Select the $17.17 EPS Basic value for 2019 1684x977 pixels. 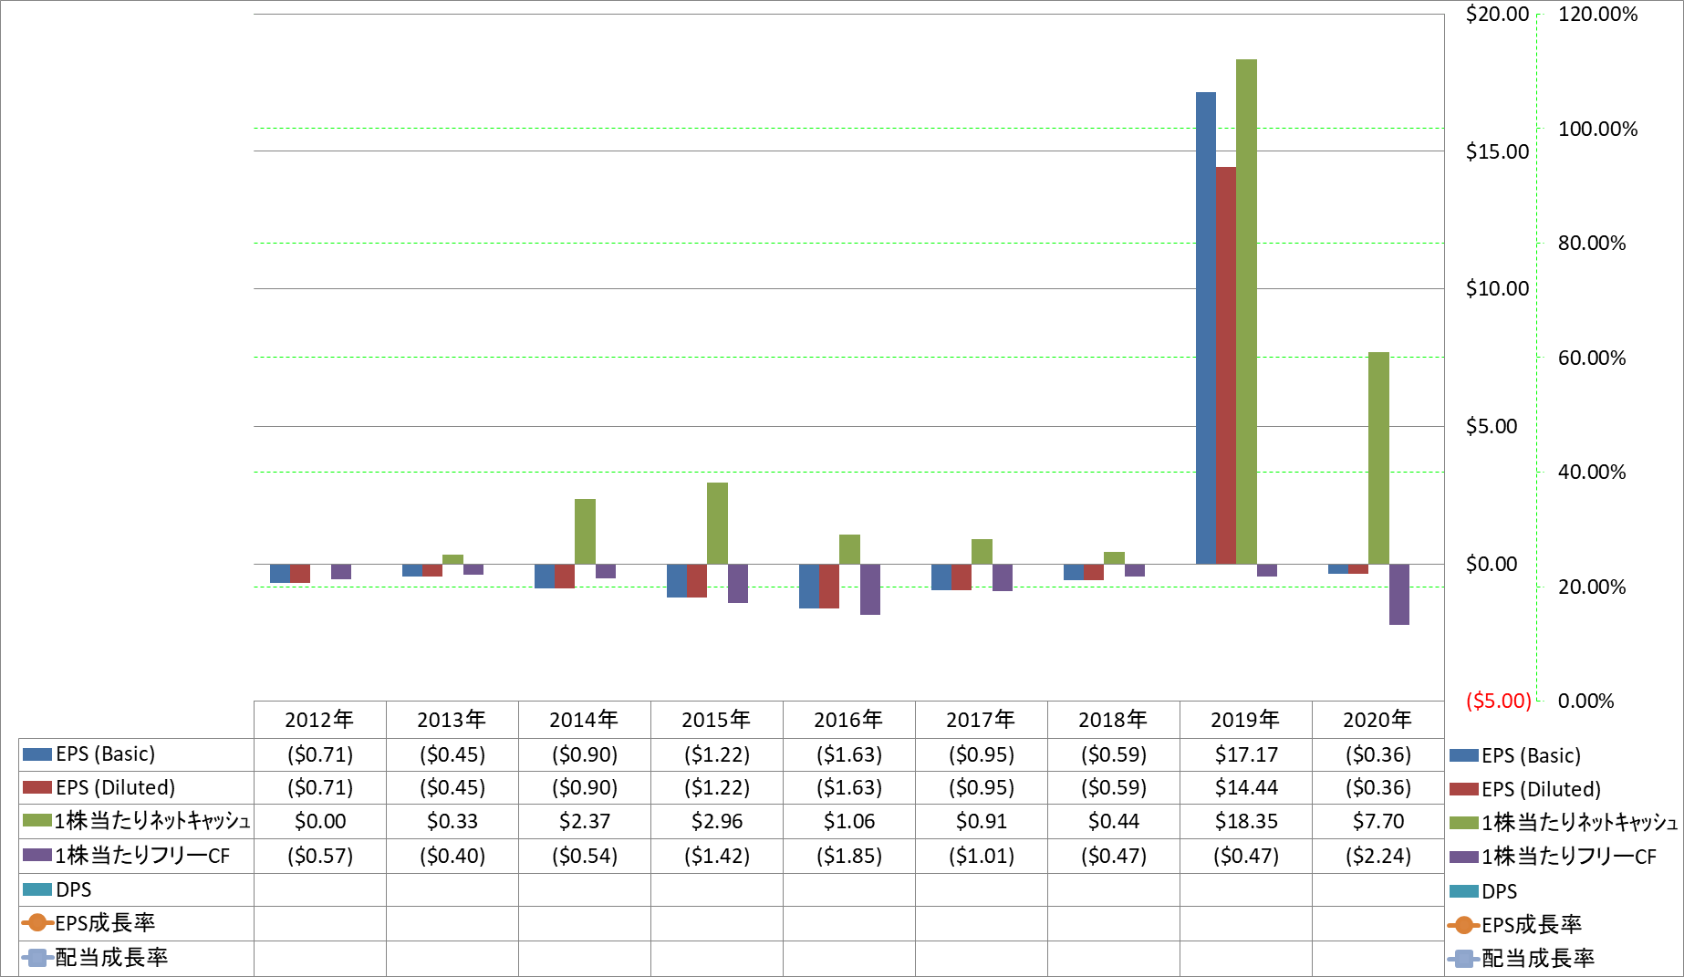pyautogui.click(x=1246, y=754)
